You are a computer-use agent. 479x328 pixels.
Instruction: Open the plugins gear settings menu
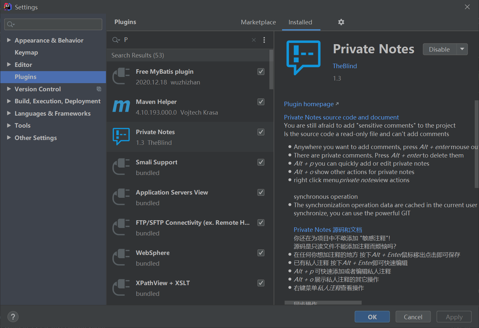coord(341,22)
